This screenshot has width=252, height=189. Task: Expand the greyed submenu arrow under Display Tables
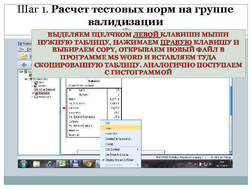pyautogui.click(x=138, y=165)
